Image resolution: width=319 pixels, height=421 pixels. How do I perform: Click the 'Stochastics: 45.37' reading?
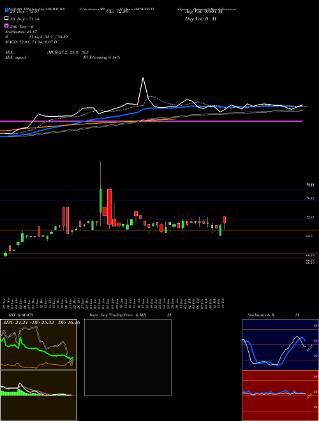pos(21,32)
